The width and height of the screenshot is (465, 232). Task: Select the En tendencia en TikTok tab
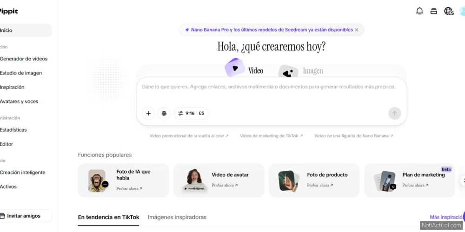click(x=108, y=217)
